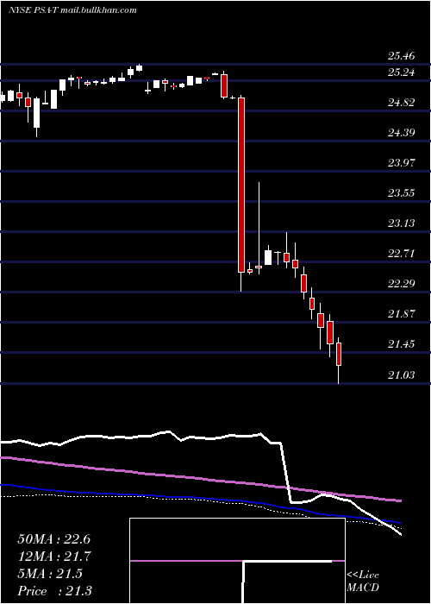Click the 12MA : 21.7 readout
This screenshot has width=431, height=604.
tap(53, 557)
